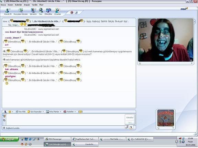Click the message text 'bak ablamın'
Screen dimensions: 198x148
click(x=11, y=69)
